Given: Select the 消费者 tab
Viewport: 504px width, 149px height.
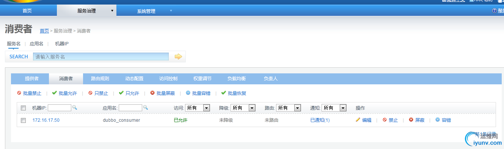Looking at the screenshot, I should 66,79.
